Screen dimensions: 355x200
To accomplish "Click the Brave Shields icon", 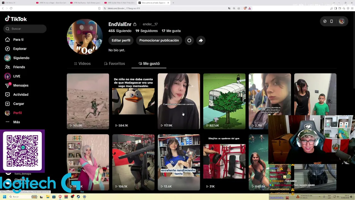I will (x=245, y=8).
